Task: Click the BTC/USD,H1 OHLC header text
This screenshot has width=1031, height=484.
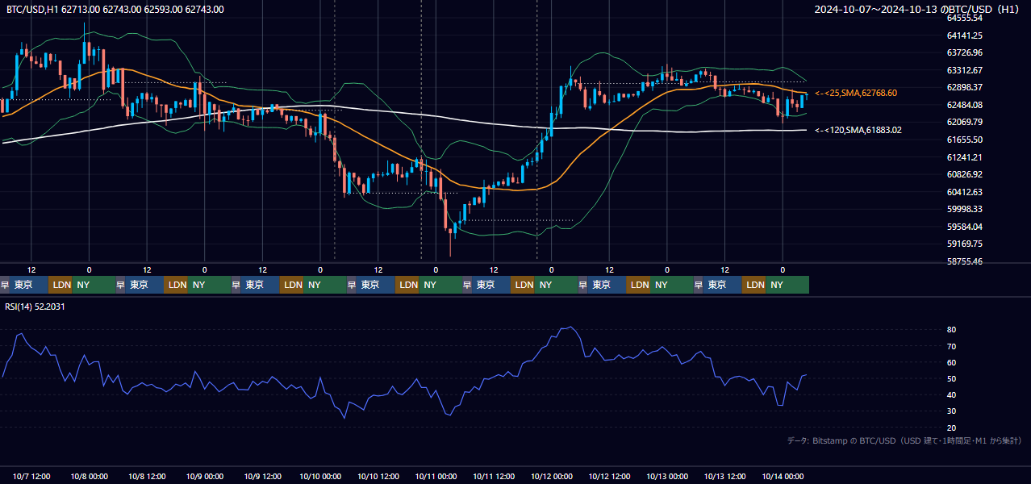Action: pos(115,10)
